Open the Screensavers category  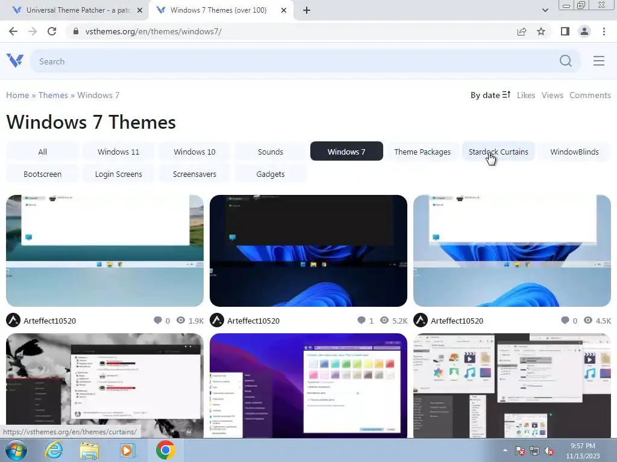(x=195, y=174)
